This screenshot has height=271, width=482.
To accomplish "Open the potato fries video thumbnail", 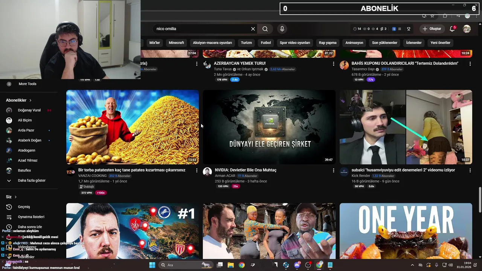I will pos(133,127).
